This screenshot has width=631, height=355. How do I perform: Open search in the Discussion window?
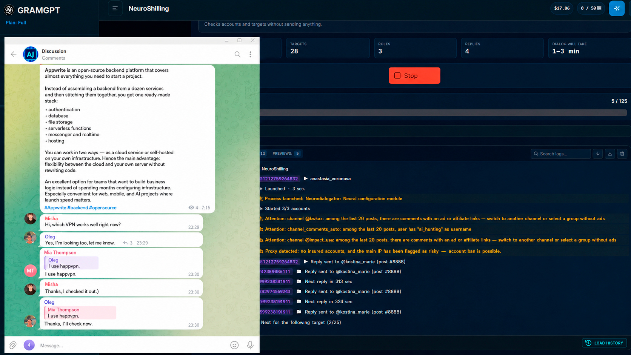pos(237,54)
